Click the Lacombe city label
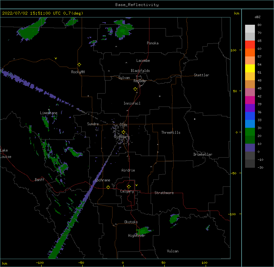274x267 pixels. 143,61
